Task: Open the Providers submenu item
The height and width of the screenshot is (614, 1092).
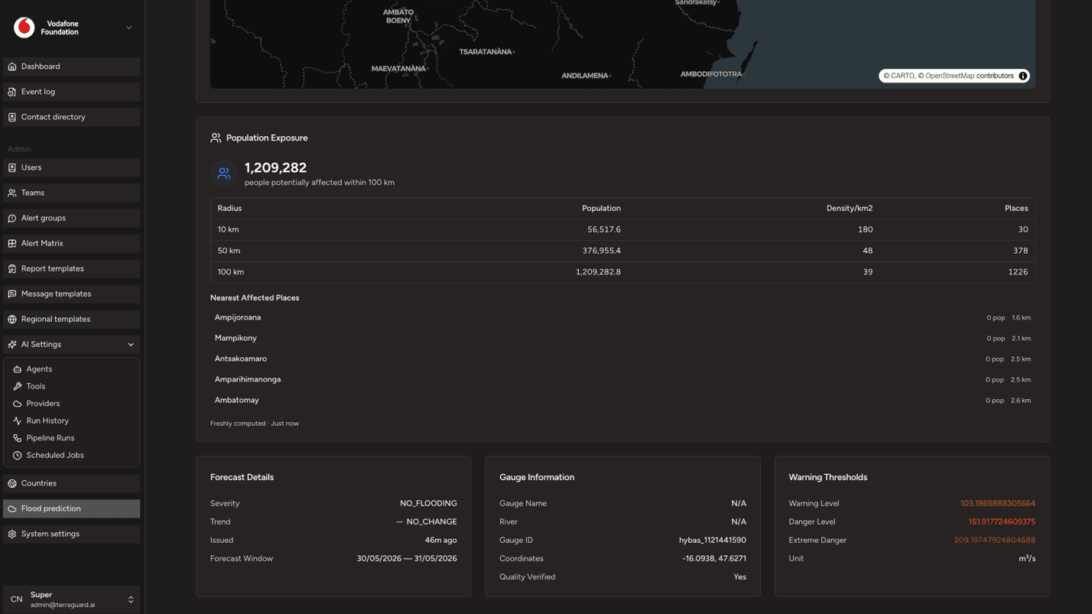Action: (72, 404)
